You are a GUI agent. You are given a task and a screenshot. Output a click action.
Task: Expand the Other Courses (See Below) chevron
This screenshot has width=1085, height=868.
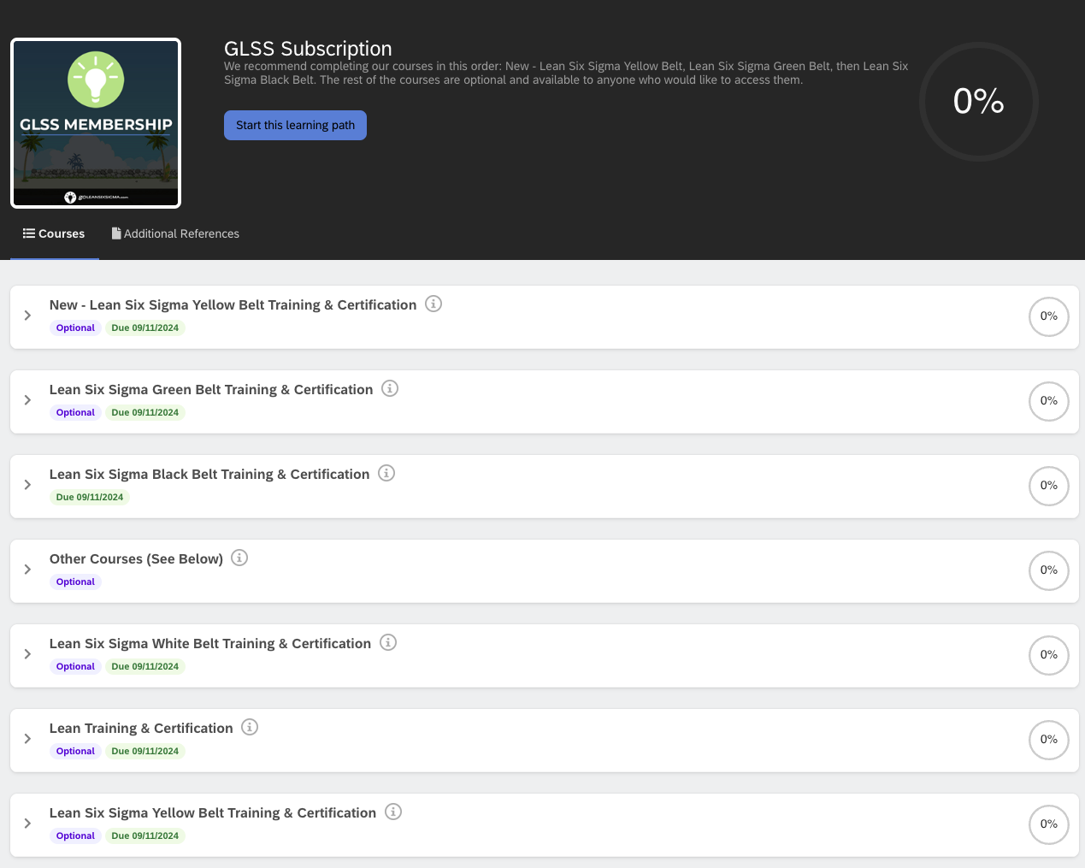point(27,570)
